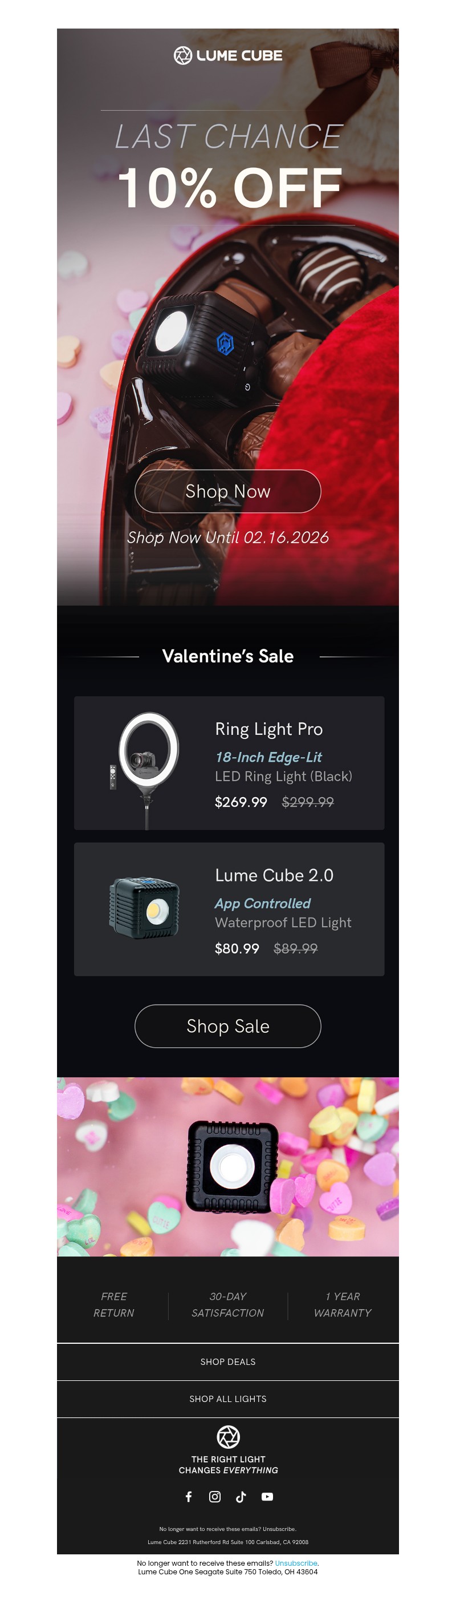Image resolution: width=456 pixels, height=1604 pixels.
Task: Click the Lume Cube logo in header
Action: tap(227, 55)
